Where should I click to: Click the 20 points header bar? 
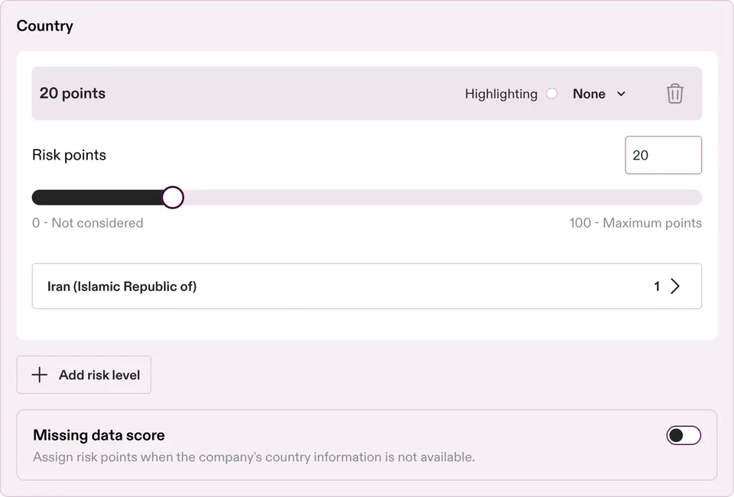366,93
